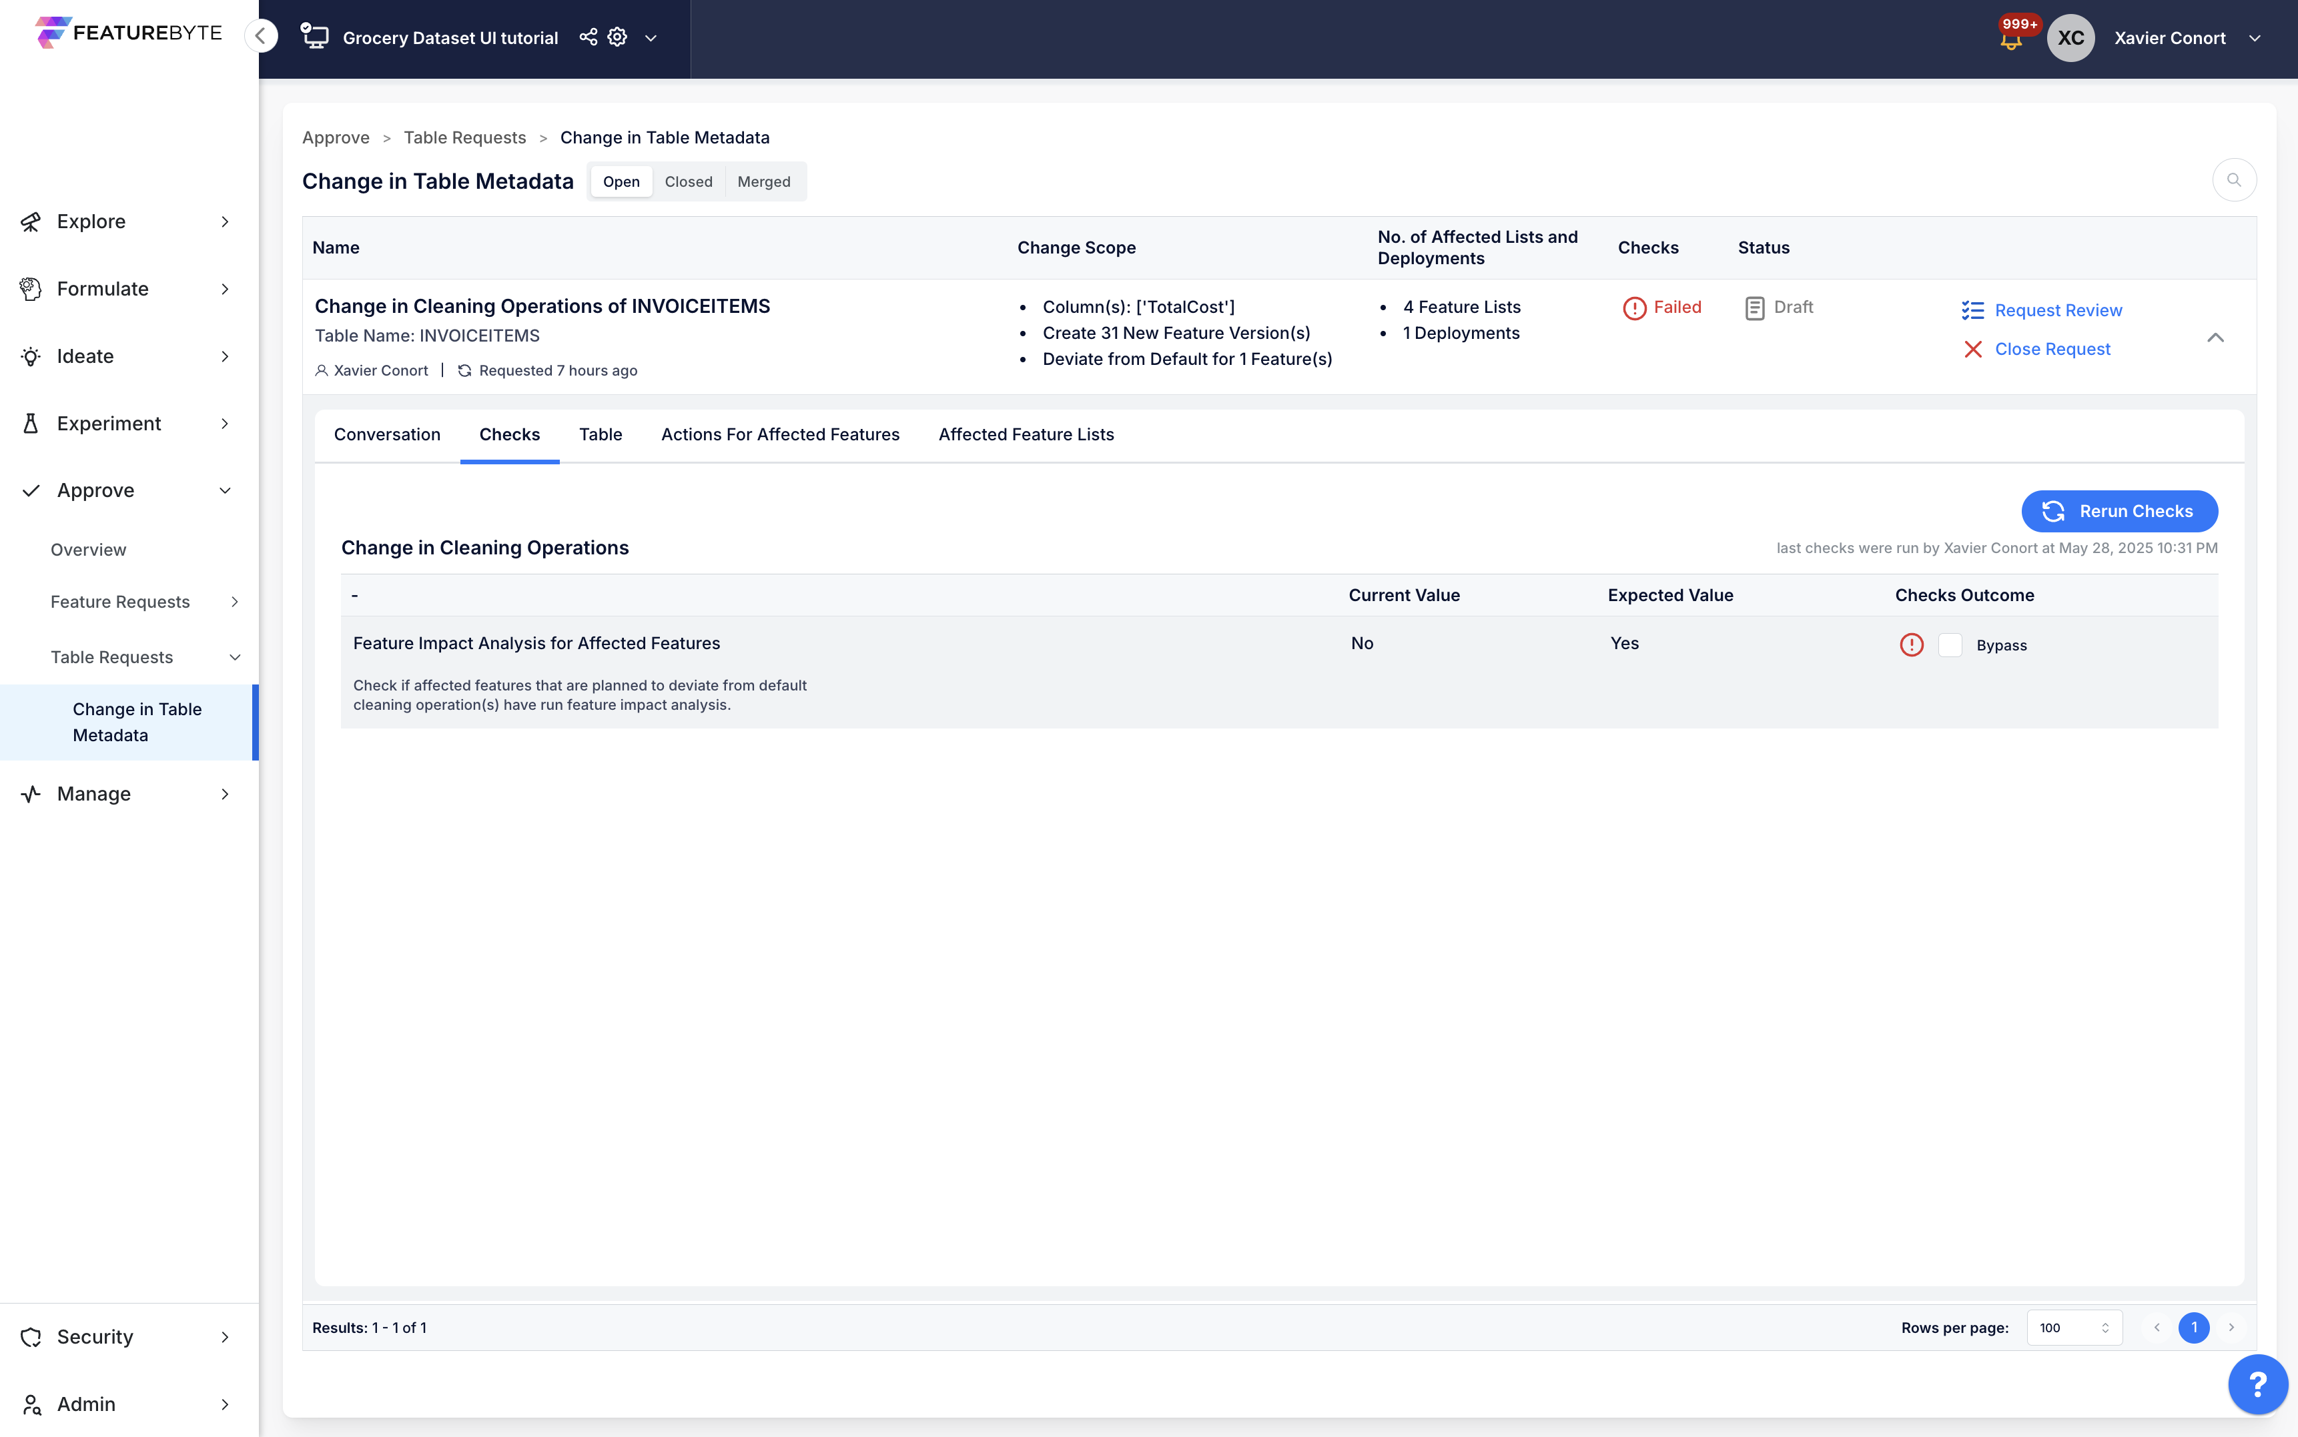Image resolution: width=2298 pixels, height=1437 pixels.
Task: Switch to the Checks tab
Action: click(509, 434)
